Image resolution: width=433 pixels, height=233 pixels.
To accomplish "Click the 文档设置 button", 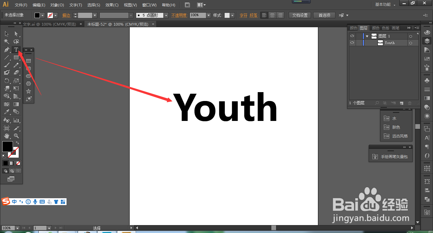I will (x=300, y=15).
